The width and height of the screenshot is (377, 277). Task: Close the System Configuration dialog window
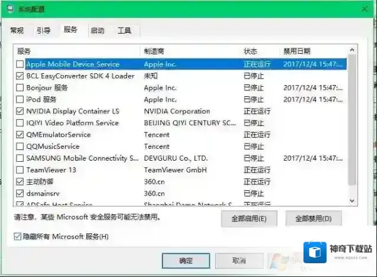(365, 8)
